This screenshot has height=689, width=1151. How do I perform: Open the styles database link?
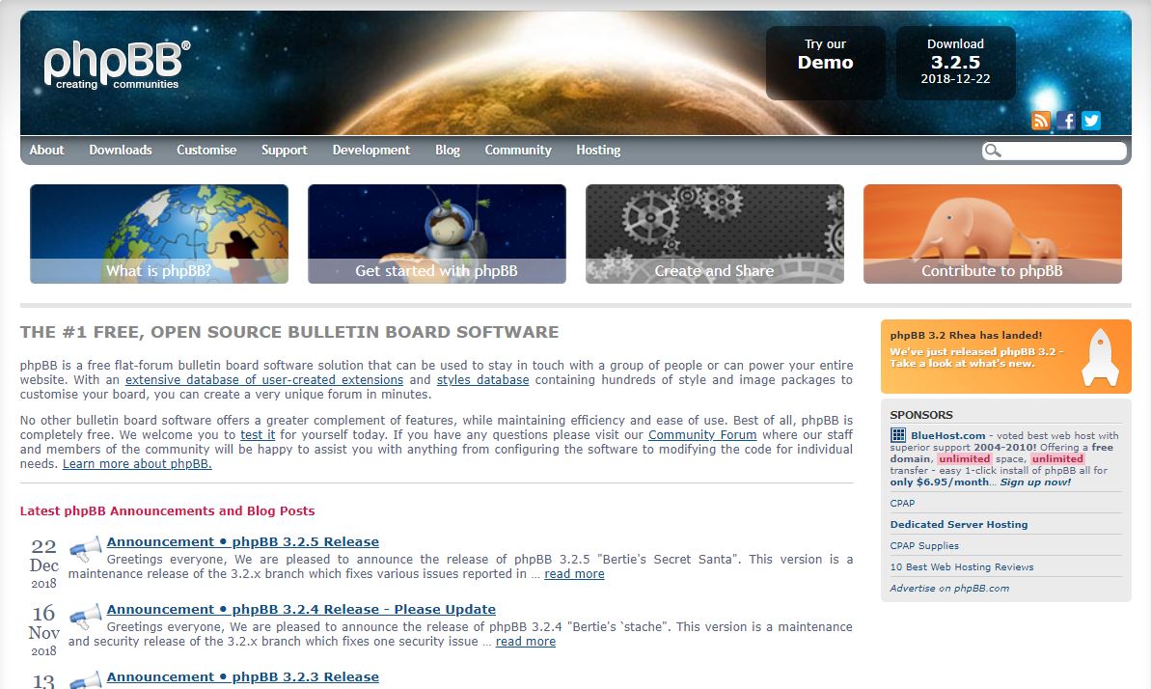[482, 380]
